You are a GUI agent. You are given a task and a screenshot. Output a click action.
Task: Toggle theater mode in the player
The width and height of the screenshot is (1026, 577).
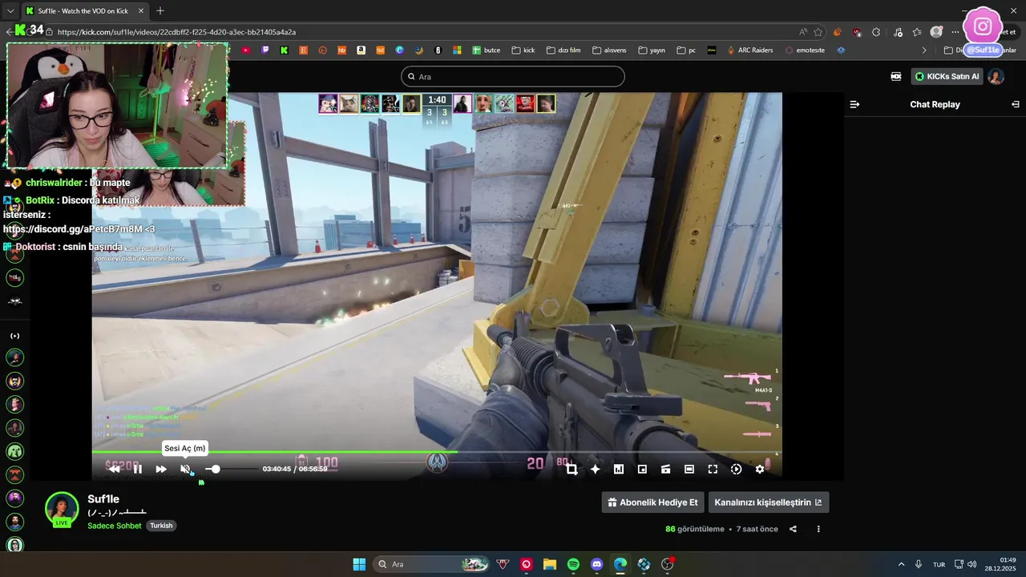[689, 470]
